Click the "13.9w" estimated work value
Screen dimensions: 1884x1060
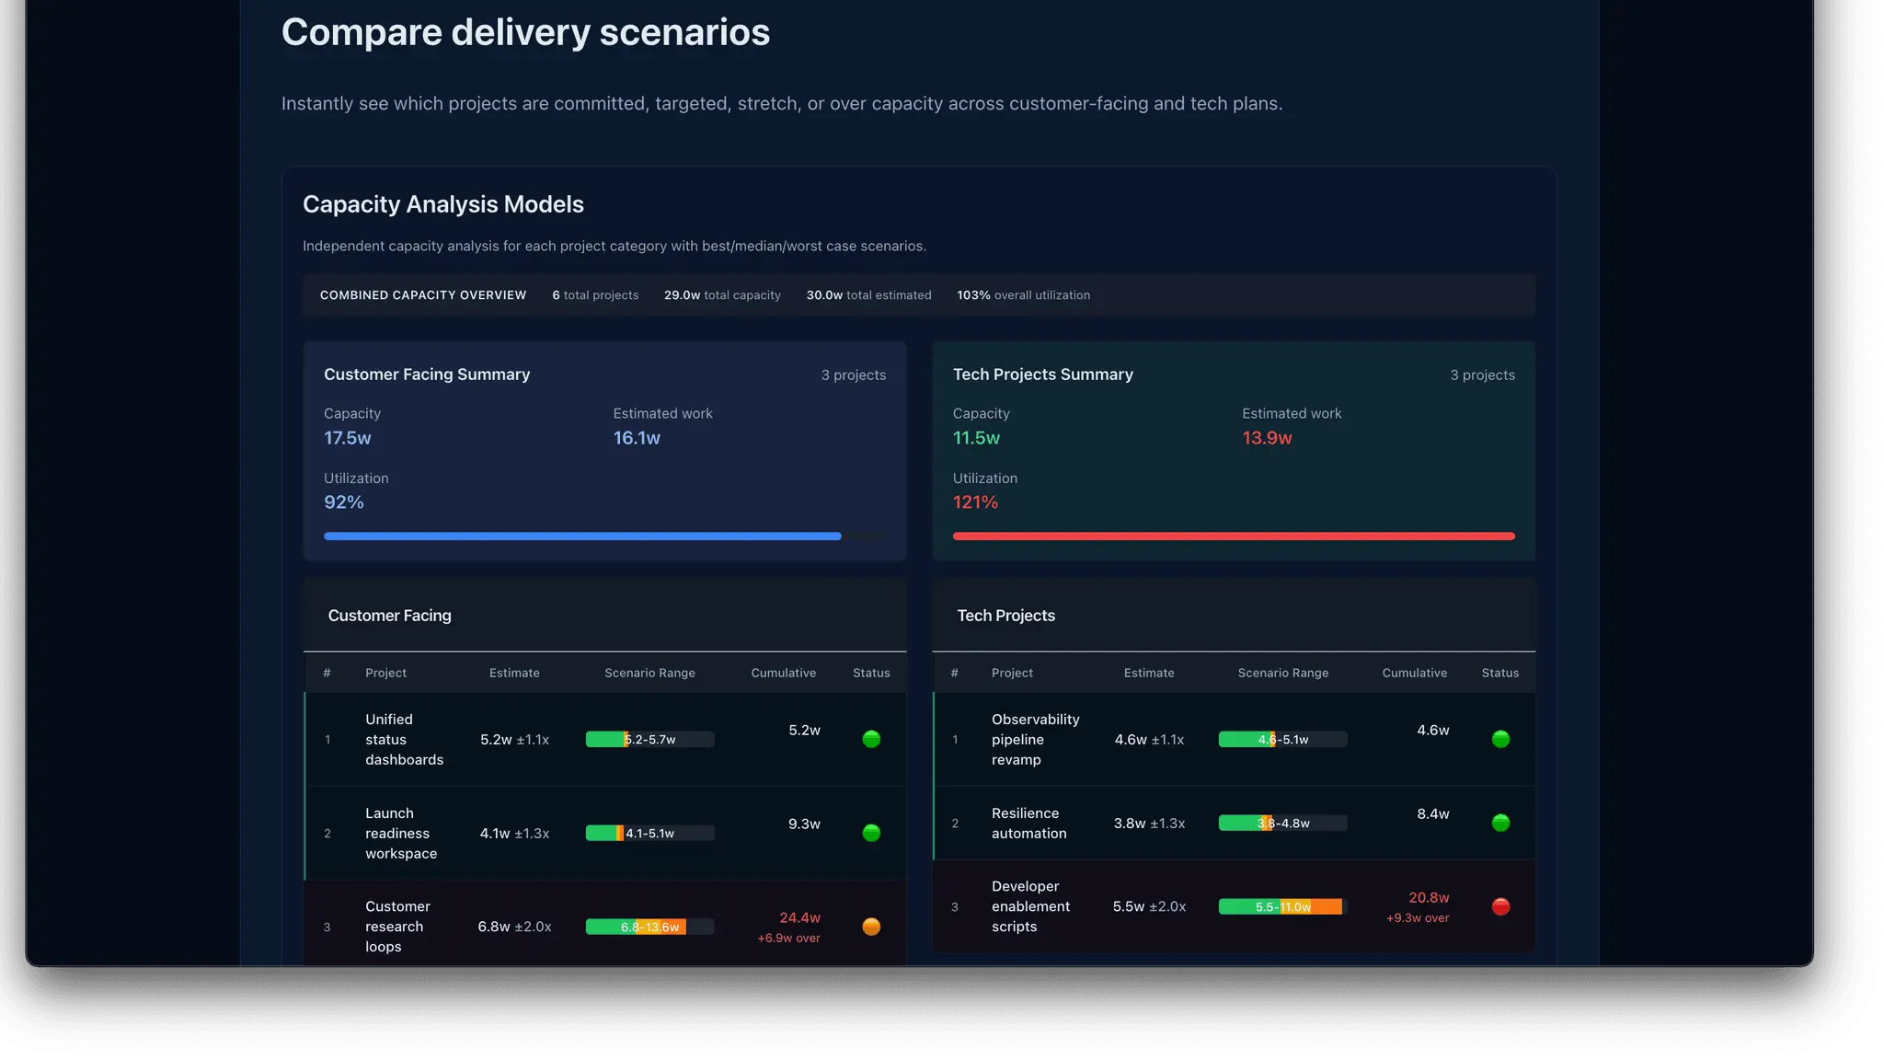tap(1267, 438)
